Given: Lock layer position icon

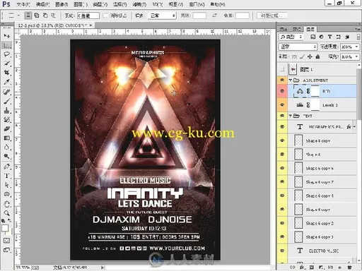Looking at the screenshot, I should click(x=310, y=56).
